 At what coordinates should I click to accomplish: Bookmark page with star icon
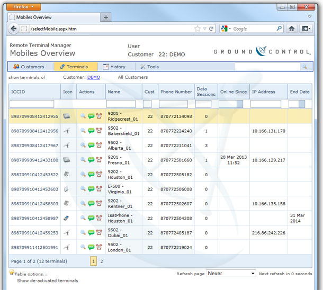198,29
